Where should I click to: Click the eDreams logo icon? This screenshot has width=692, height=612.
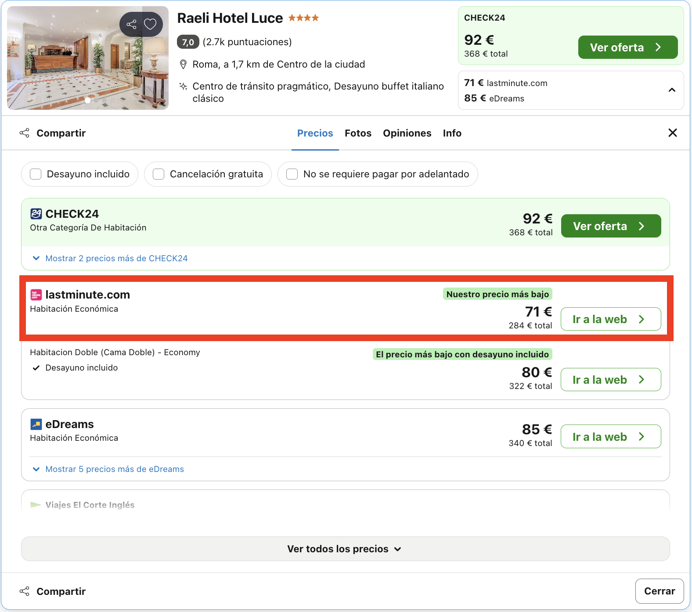click(36, 424)
